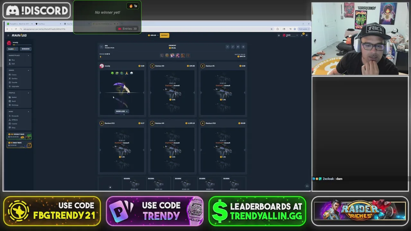411x231 pixels.
Task: Click the 2xcloak chat message
Action: click(x=328, y=179)
